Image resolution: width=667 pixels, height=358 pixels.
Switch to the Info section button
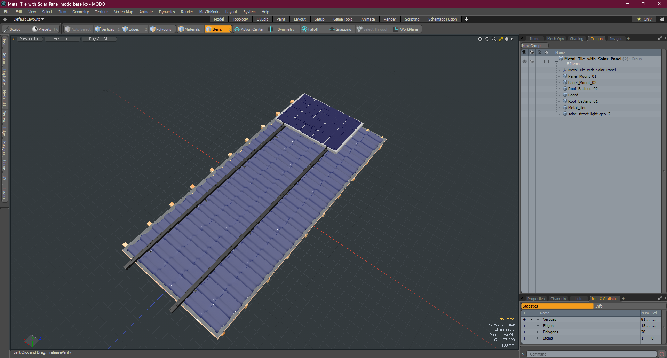[x=629, y=306]
